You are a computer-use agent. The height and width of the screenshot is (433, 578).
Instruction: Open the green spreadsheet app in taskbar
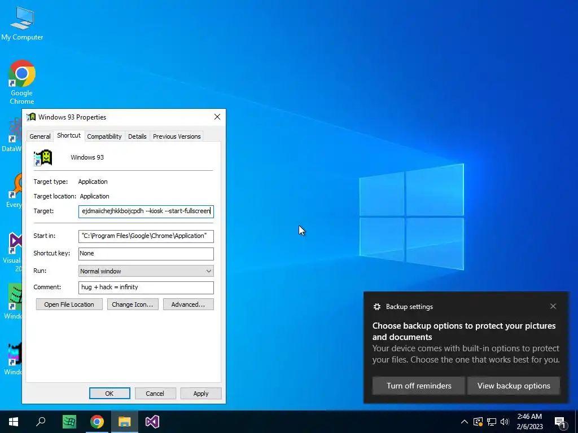pos(69,422)
